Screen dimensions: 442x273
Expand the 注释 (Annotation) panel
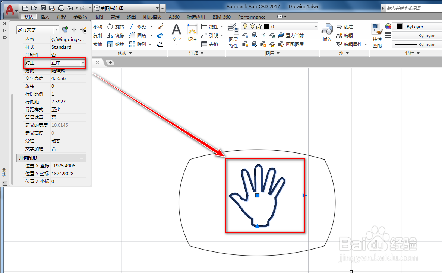click(x=196, y=53)
